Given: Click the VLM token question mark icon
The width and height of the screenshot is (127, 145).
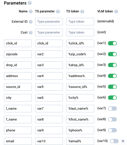Looking at the screenshot, I should point(116,11).
